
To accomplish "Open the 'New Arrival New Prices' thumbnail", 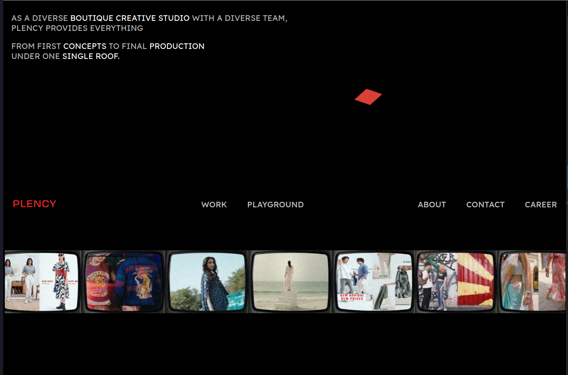I will tap(374, 282).
